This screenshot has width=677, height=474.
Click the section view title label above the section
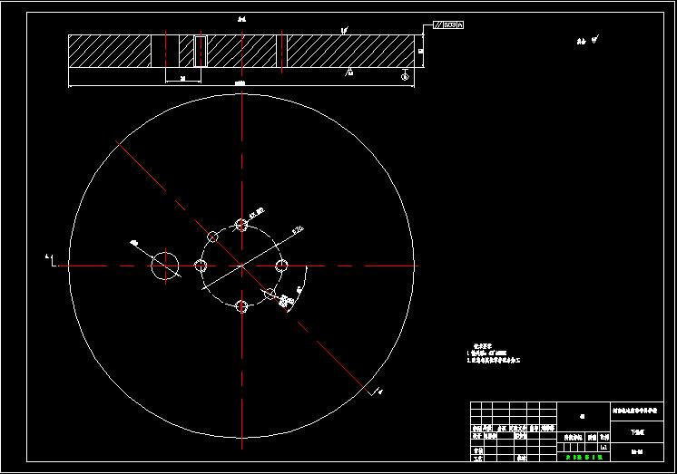tap(241, 19)
